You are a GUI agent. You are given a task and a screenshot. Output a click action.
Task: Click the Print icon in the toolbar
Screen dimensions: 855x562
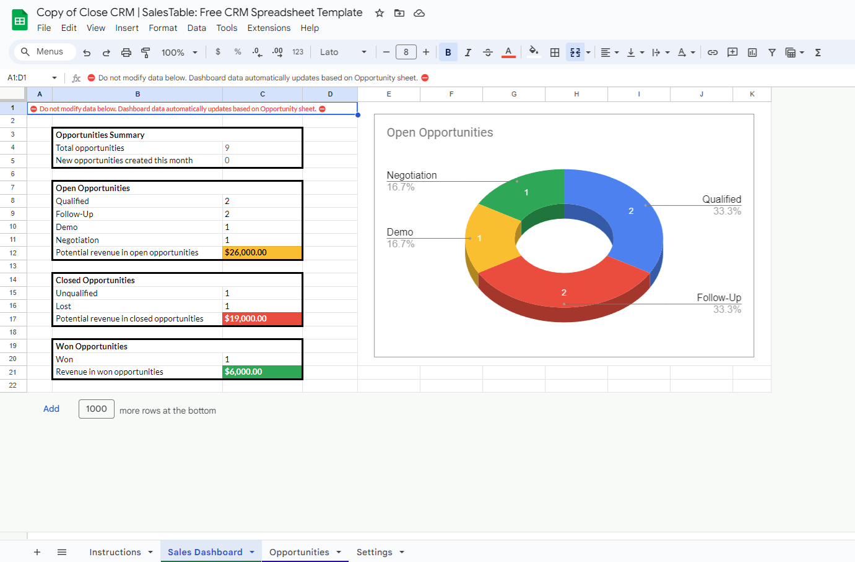(x=126, y=52)
